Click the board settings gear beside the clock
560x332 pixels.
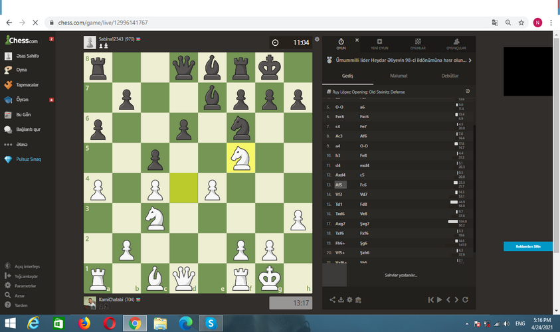click(317, 39)
